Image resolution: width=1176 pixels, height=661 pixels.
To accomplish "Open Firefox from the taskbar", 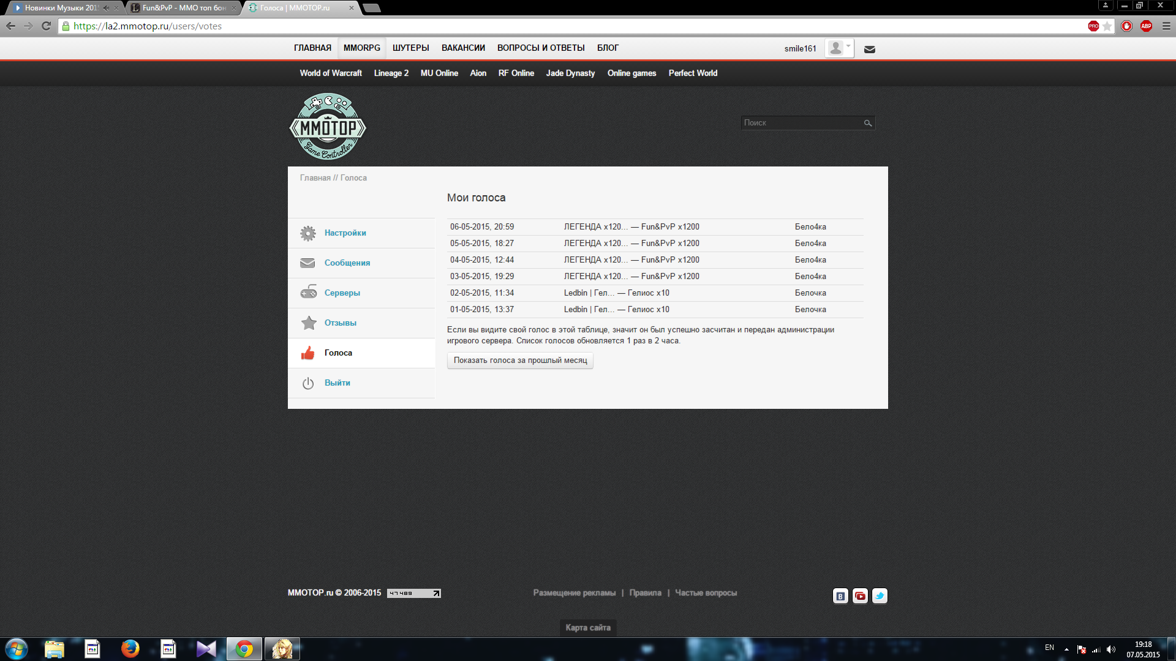I will click(x=130, y=649).
